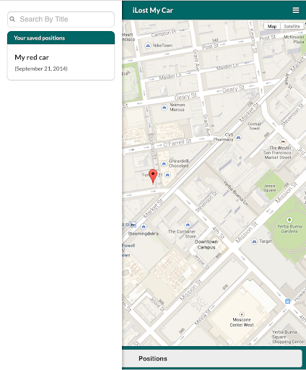Screen dimensions: 306x370
Task: Switch to Satellite map view
Action: [292, 26]
